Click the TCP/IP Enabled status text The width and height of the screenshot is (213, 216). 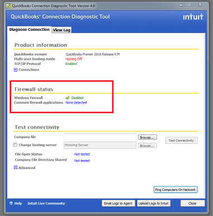71,64
